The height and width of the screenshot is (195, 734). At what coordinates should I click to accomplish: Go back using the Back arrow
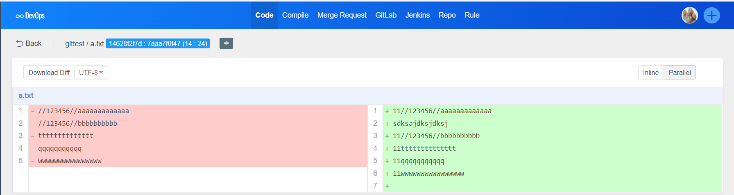[x=29, y=43]
